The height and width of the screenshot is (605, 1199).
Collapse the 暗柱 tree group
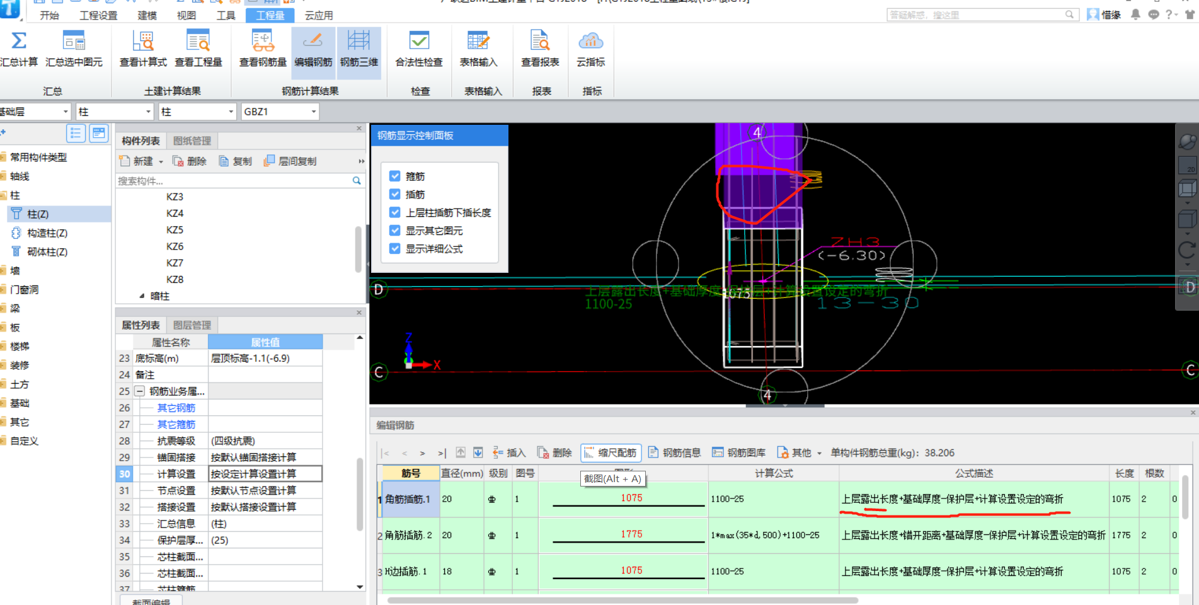pyautogui.click(x=142, y=296)
